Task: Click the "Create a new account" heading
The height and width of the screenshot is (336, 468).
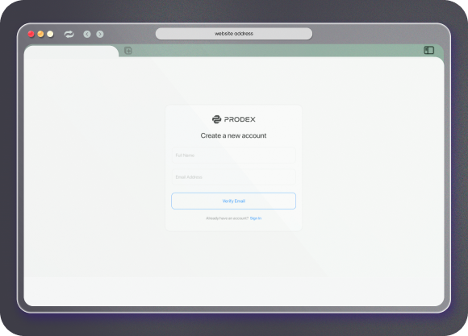Action: (x=233, y=135)
